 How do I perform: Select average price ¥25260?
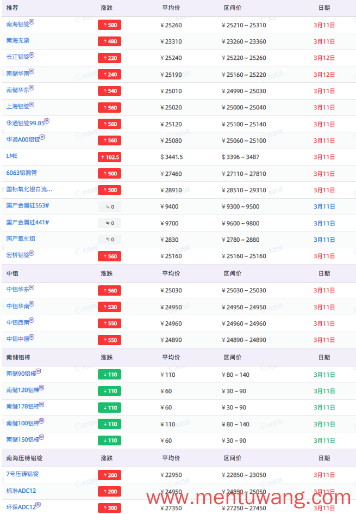coord(171,25)
